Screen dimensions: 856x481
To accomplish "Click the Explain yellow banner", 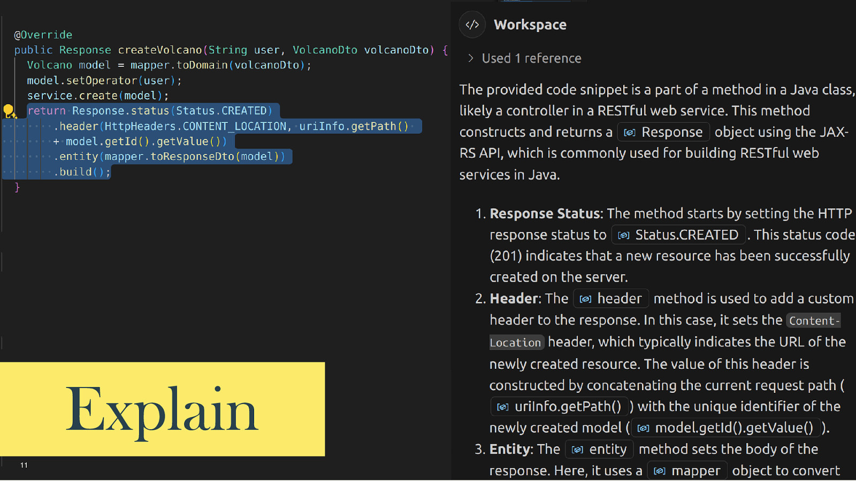I will coord(162,409).
